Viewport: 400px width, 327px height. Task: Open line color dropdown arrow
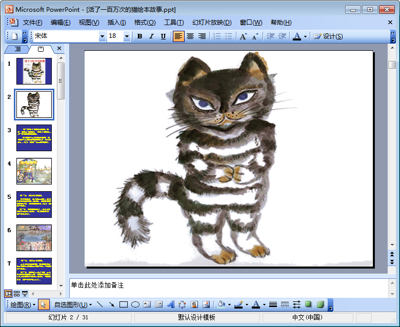[247, 305]
